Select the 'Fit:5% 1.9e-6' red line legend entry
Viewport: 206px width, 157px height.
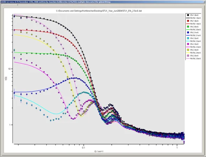tap(193, 24)
